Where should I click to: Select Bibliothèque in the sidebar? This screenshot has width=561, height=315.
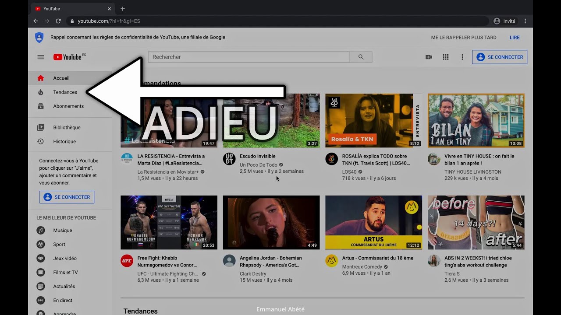(x=70, y=127)
